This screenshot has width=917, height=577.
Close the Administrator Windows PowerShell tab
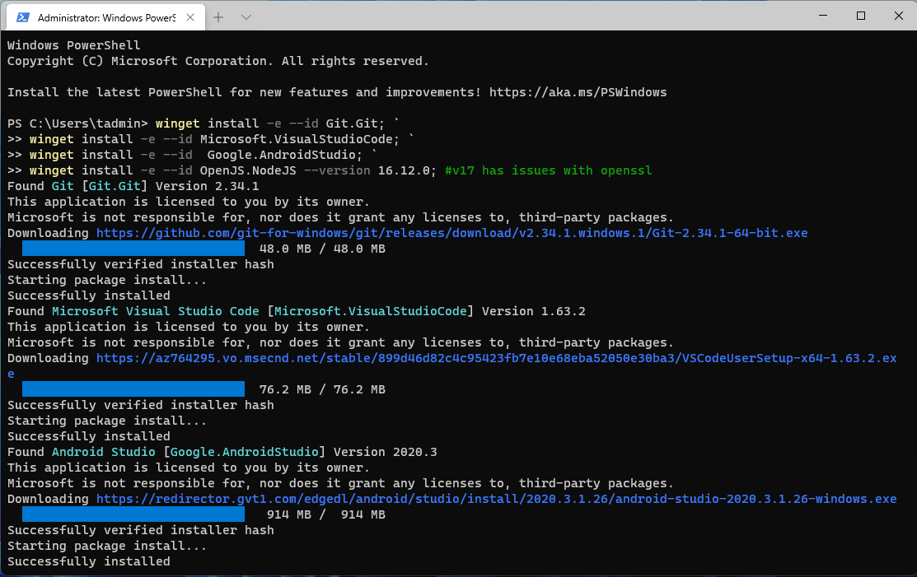coord(190,16)
